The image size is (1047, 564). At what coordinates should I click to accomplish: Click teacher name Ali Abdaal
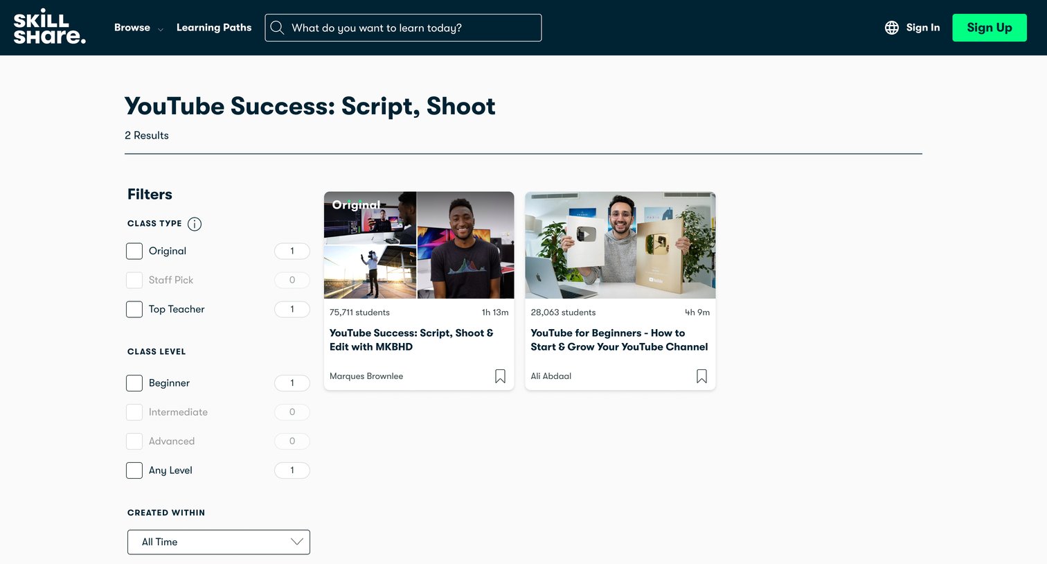(x=551, y=376)
